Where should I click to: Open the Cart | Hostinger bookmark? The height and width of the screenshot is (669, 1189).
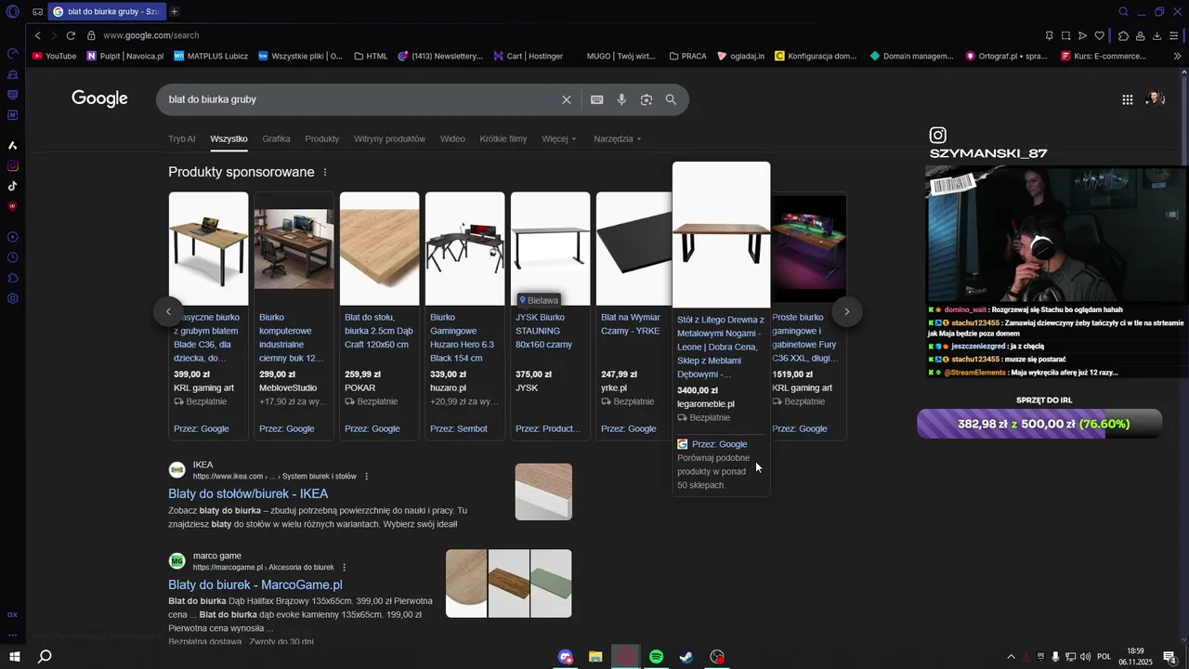click(529, 56)
